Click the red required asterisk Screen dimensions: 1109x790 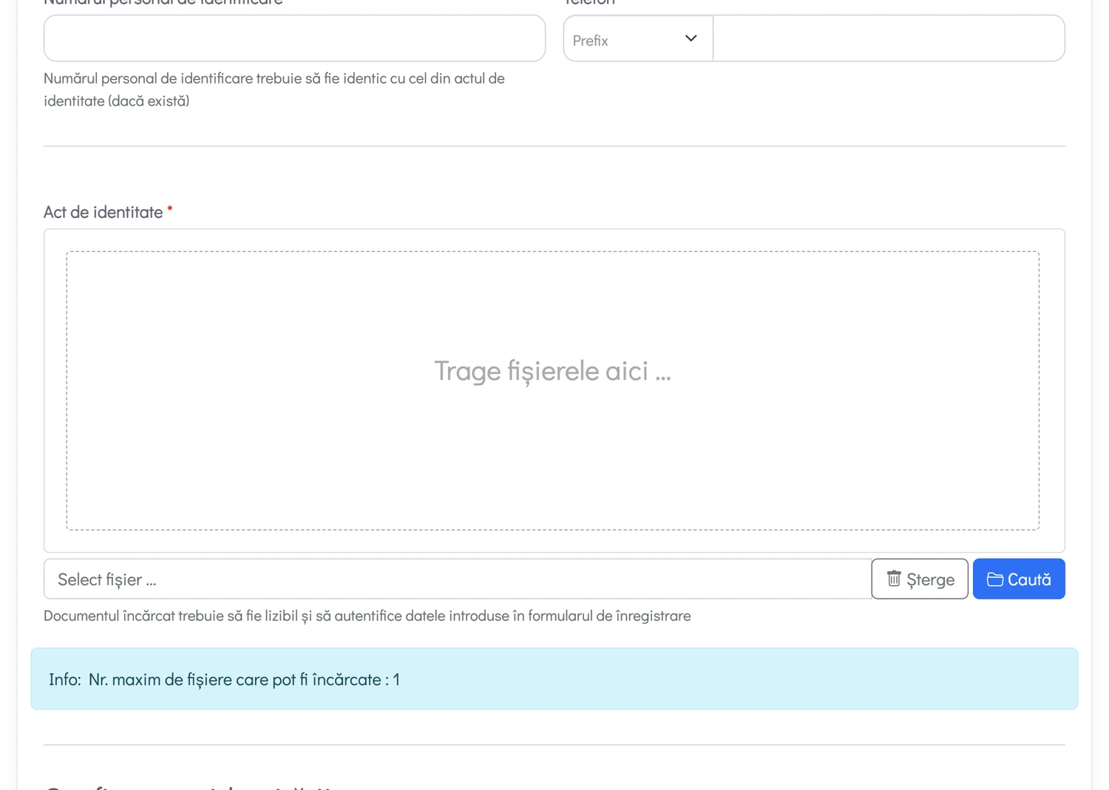[x=170, y=210]
